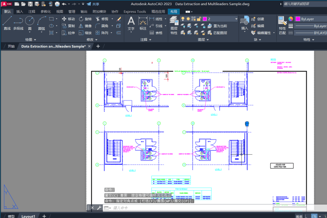
Task: Open quick access toolbar customize dropdown
Action: (83, 4)
